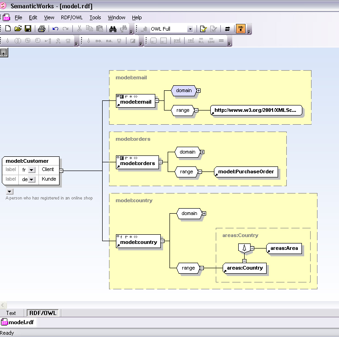339x337 pixels.
Task: Open a file with the folder icon
Action: [18, 29]
